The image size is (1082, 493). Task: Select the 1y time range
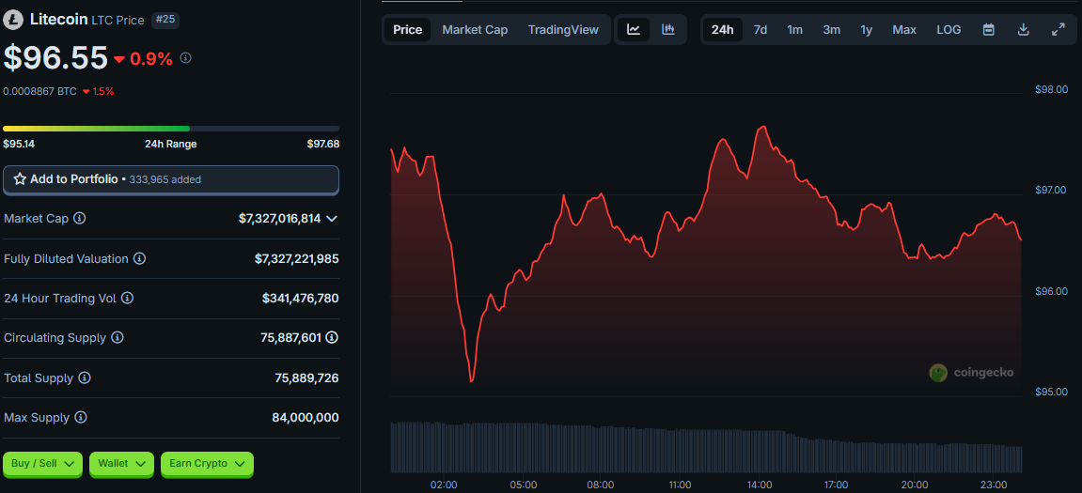(x=867, y=30)
